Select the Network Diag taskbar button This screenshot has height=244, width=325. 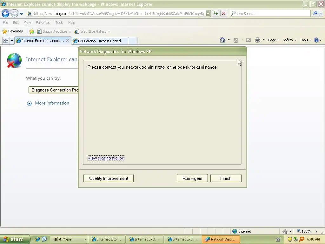click(221, 239)
